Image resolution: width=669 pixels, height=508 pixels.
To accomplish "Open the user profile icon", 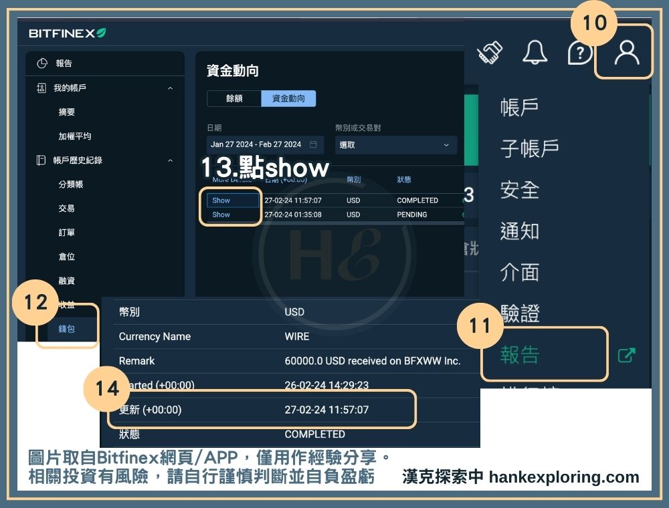I will tap(626, 52).
